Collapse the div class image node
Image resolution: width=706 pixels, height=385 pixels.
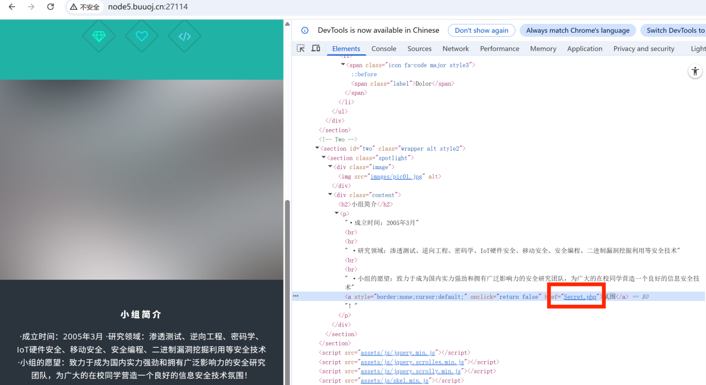point(330,167)
